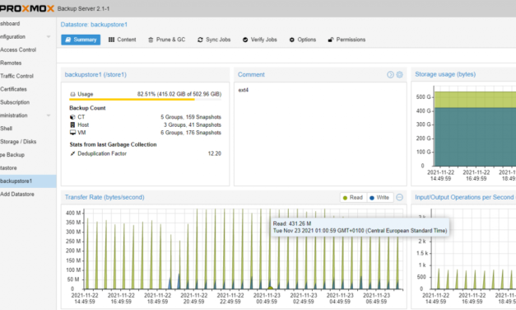Image resolution: width=516 pixels, height=310 pixels.
Task: Open the Prune & GC tab
Action: [166, 40]
